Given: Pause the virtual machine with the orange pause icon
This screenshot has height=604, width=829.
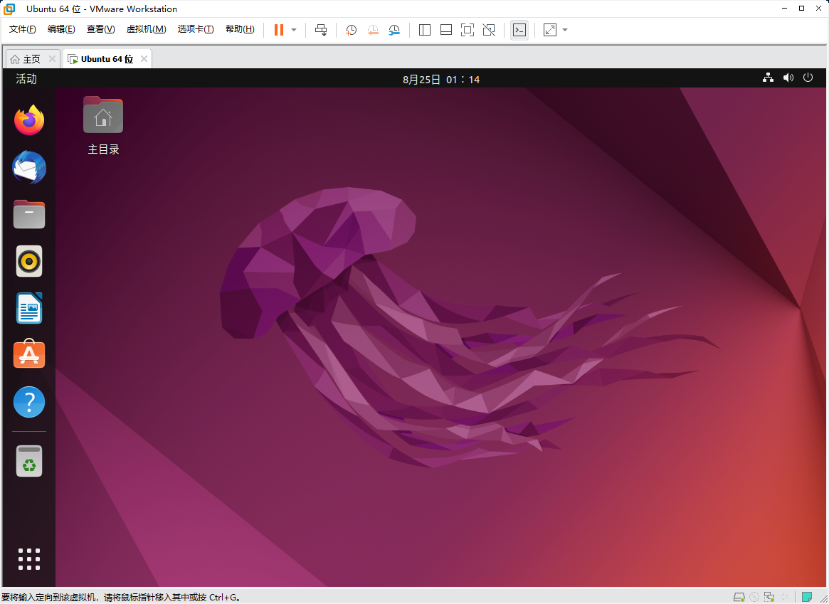Looking at the screenshot, I should click(279, 30).
